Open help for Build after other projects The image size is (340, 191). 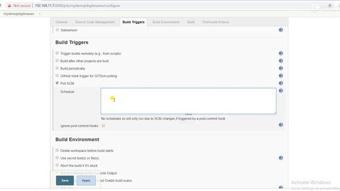(x=281, y=61)
